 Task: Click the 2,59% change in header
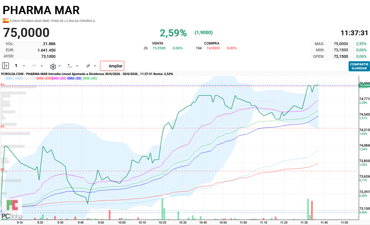173,33
